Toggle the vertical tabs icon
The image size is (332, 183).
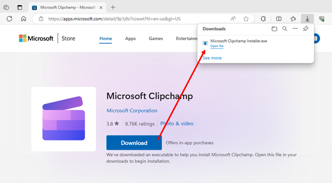(x=19, y=7)
